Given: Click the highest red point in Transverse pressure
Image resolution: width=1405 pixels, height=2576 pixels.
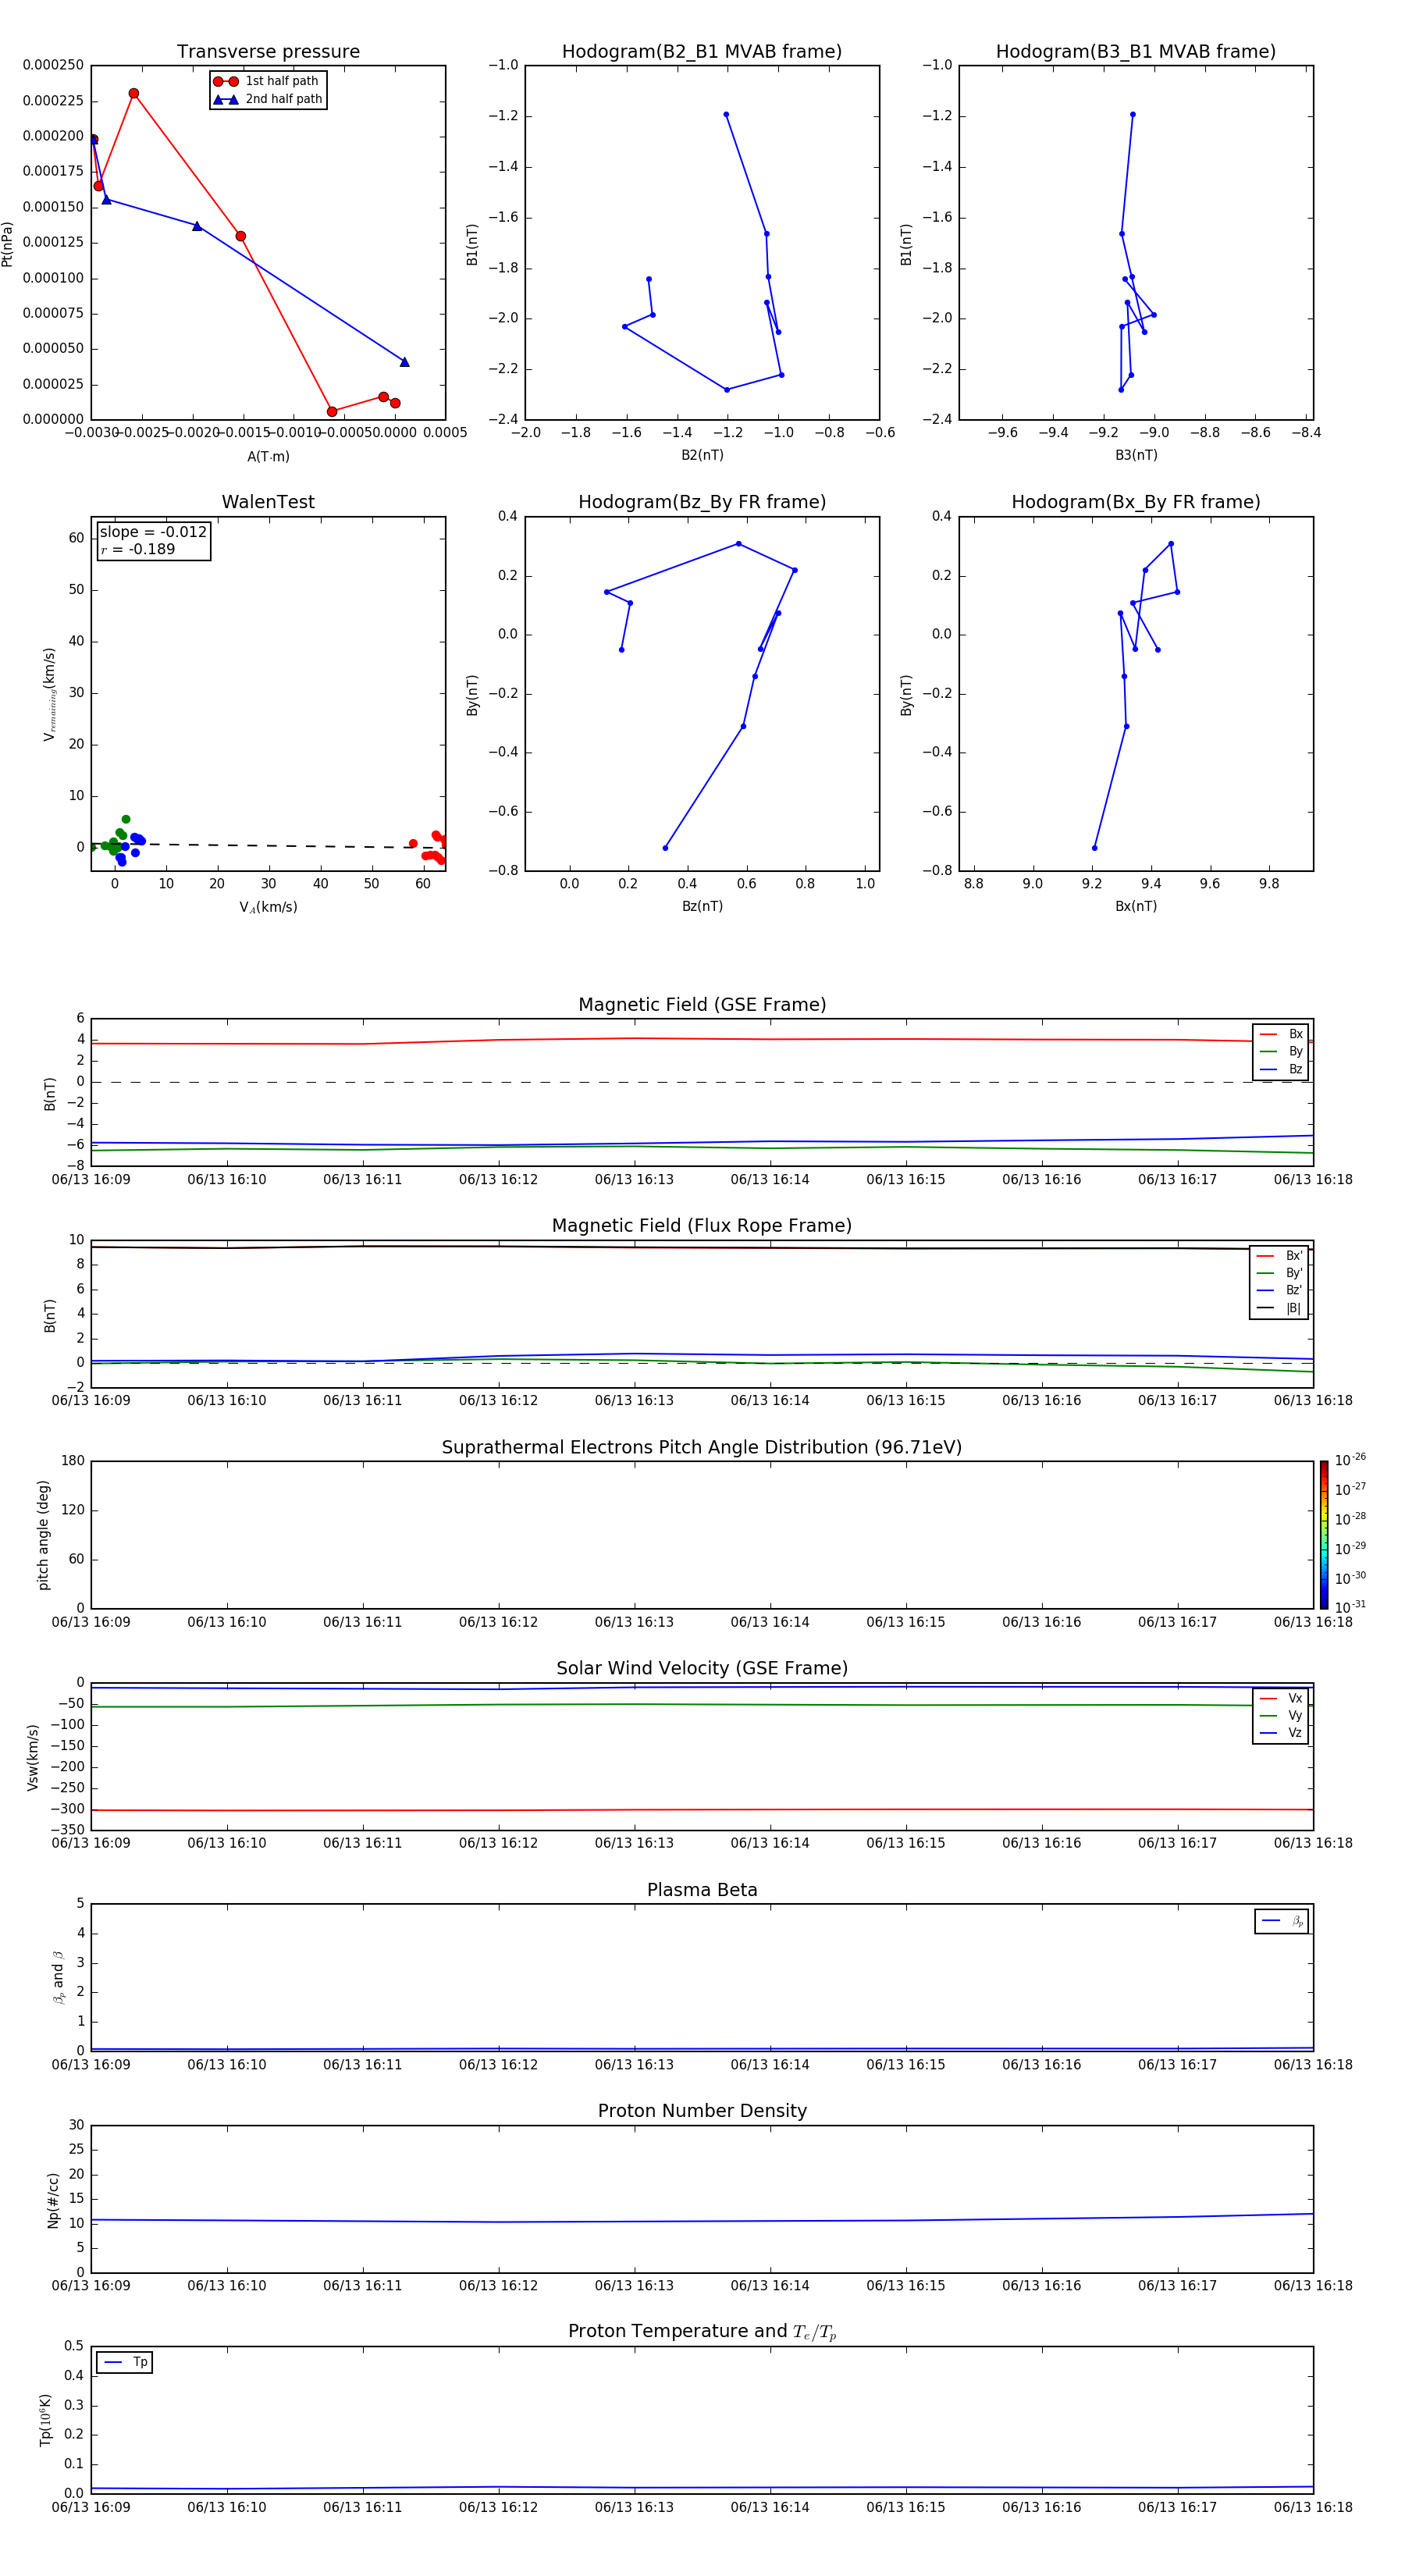Looking at the screenshot, I should (134, 93).
